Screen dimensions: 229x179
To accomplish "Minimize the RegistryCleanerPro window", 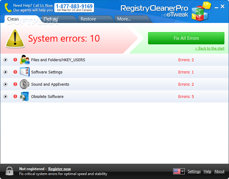I will coord(216,7).
